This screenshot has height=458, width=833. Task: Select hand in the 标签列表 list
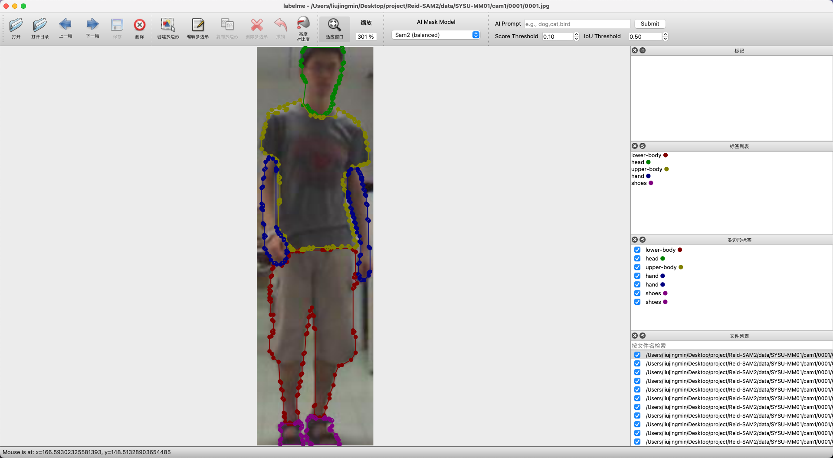[x=641, y=176]
